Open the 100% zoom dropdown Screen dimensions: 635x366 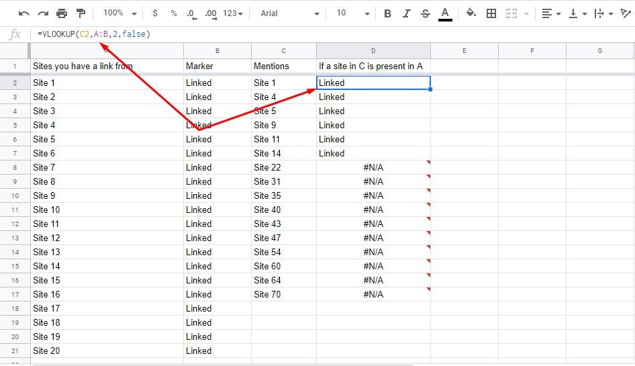[120, 13]
